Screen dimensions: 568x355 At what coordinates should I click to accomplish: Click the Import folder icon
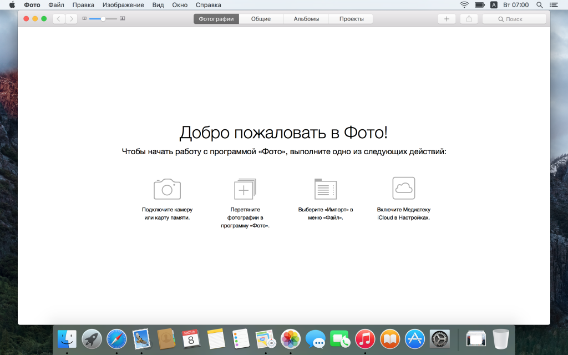[326, 189]
